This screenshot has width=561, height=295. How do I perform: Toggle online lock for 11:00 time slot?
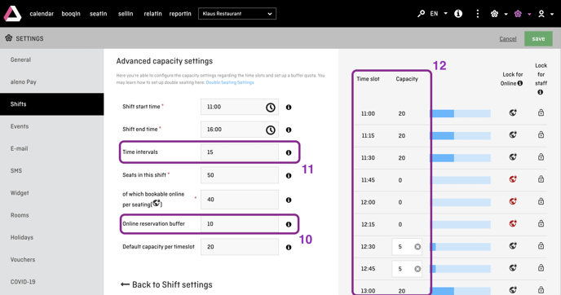click(x=513, y=112)
